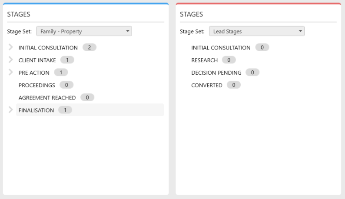Click the count badge beside Client Intake
Screen dimensions: 345x199
pyautogui.click(x=67, y=60)
